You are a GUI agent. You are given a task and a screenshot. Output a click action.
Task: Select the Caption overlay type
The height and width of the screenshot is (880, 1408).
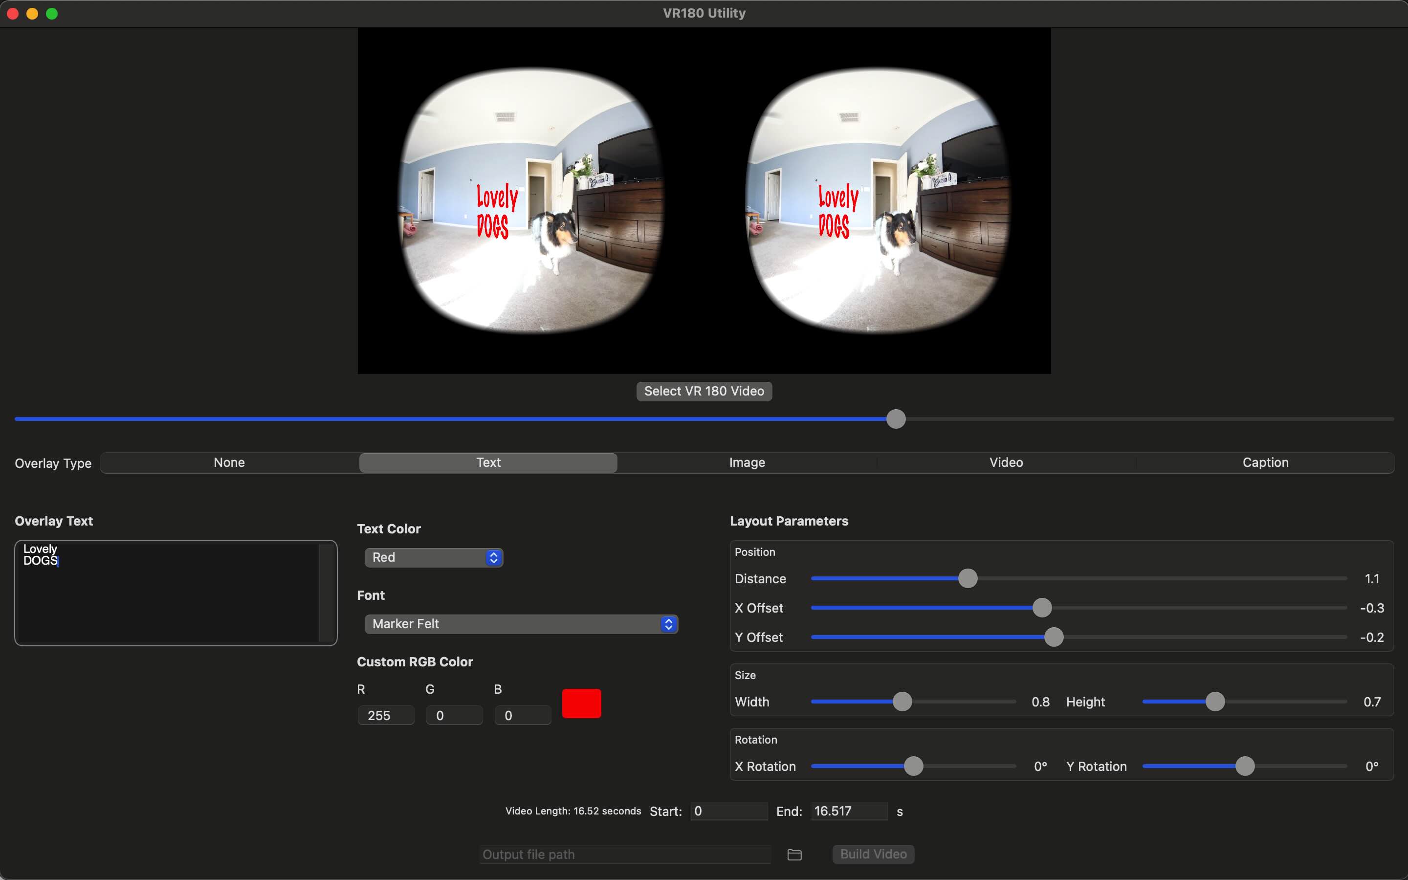click(1265, 462)
